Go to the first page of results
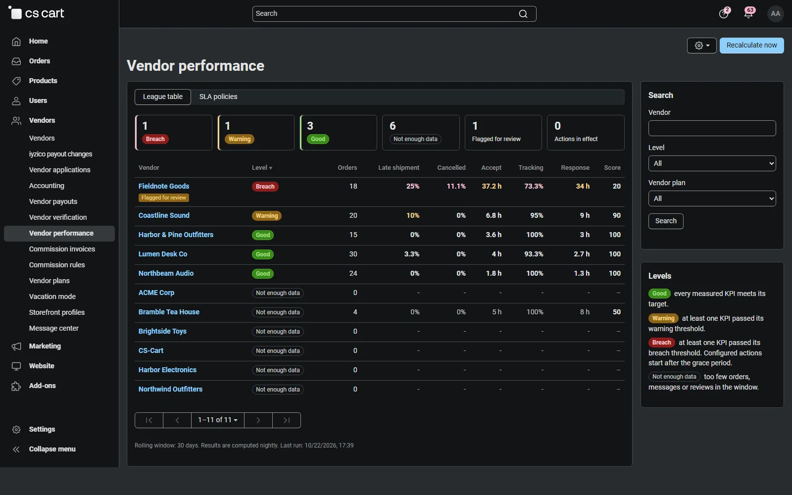The image size is (792, 495). 149,420
